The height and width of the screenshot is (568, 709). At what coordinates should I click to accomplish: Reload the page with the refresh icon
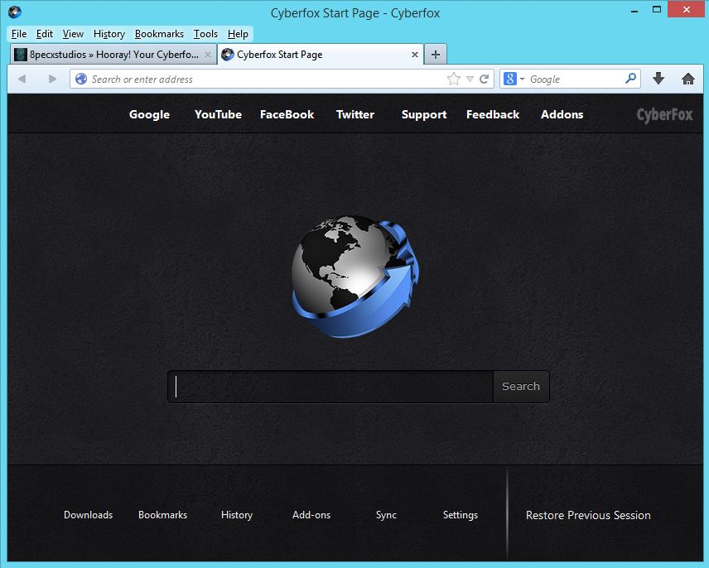pos(485,79)
